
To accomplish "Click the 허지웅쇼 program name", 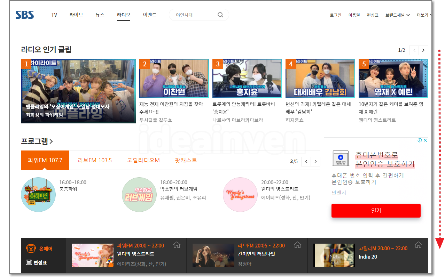I will point(295,120).
